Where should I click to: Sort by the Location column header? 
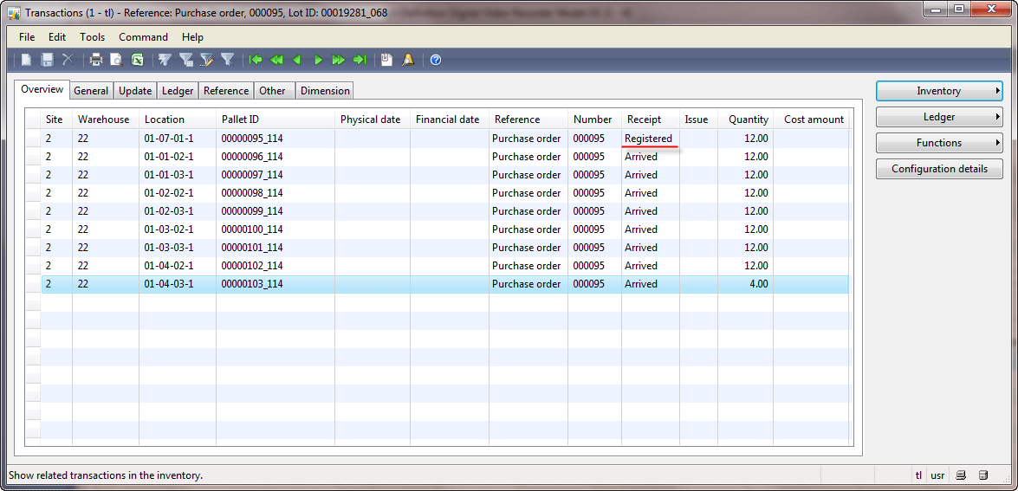178,120
